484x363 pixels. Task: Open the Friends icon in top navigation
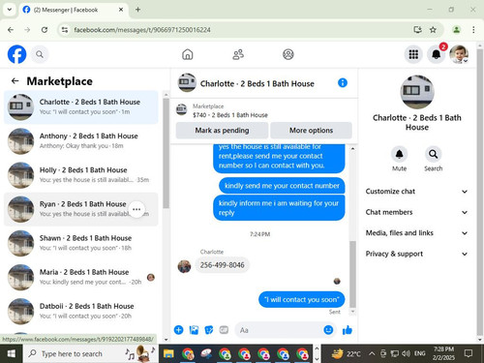[x=238, y=54]
